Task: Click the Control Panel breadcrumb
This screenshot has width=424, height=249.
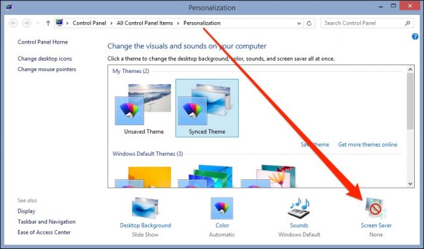Action: coord(89,23)
